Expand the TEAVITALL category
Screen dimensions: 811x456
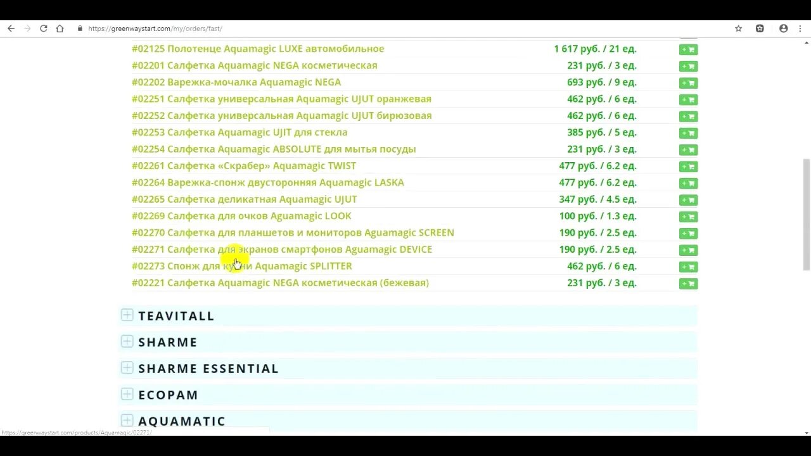pos(127,315)
